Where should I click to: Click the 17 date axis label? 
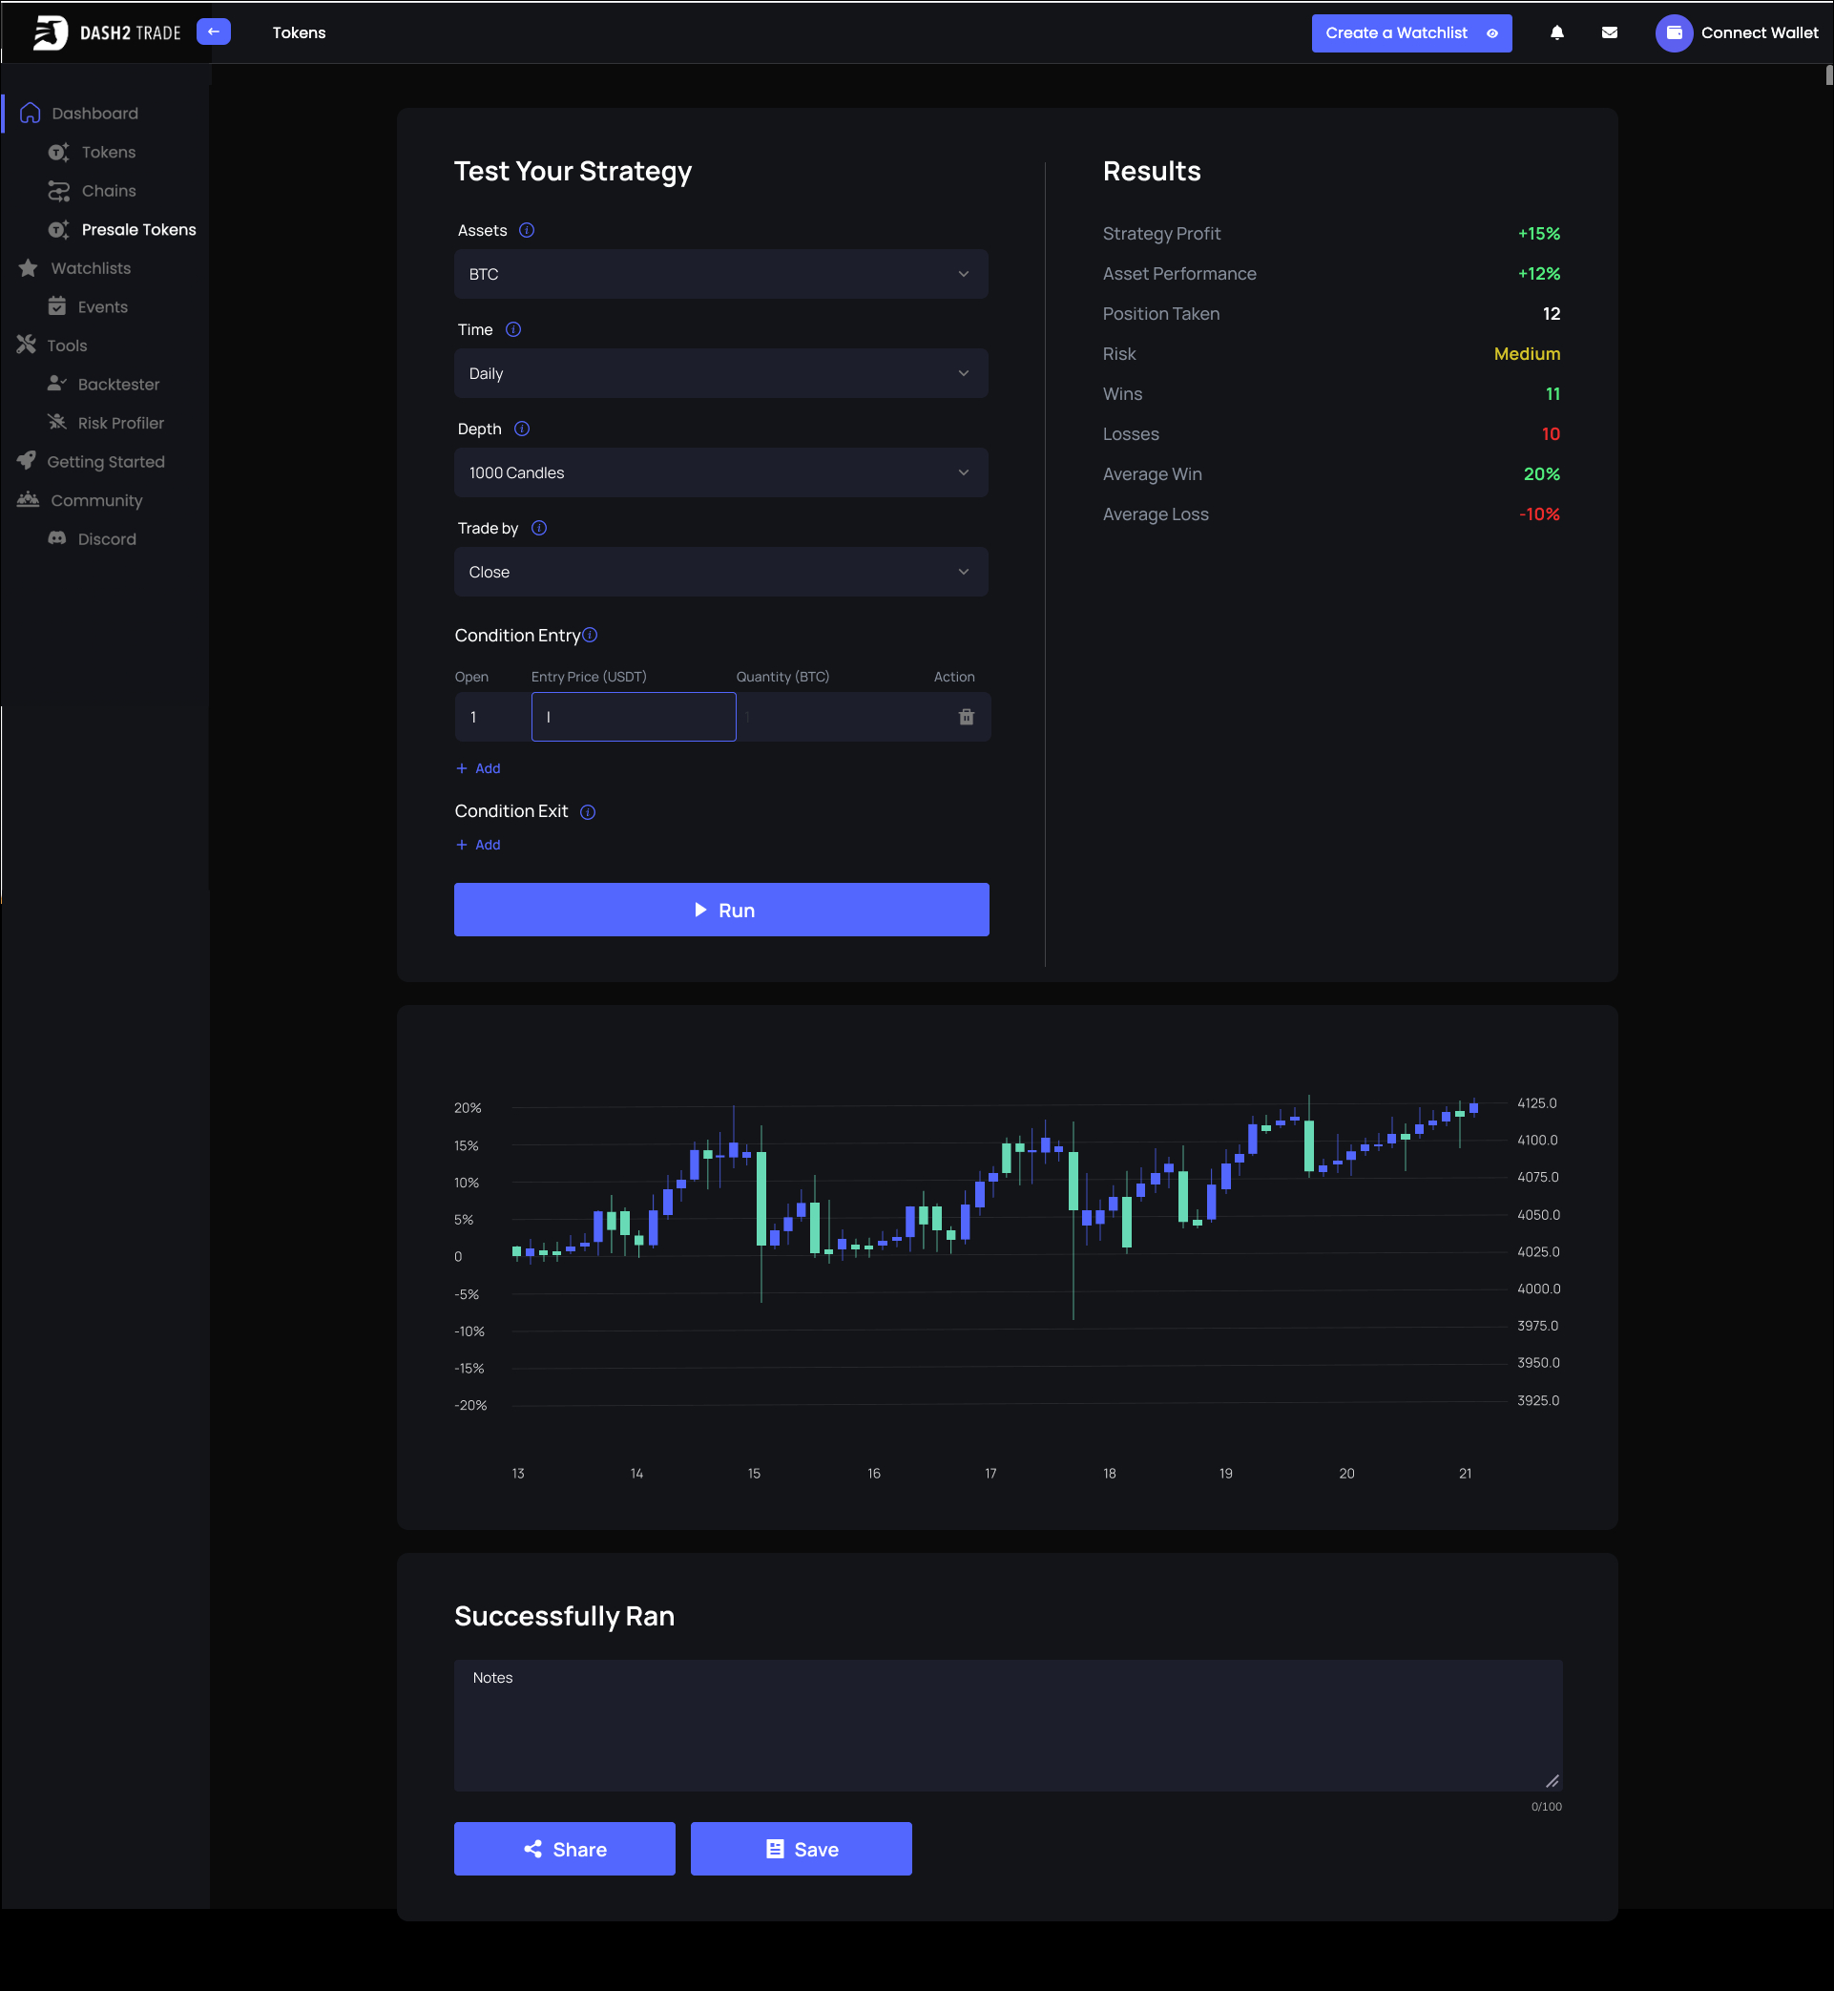(990, 1473)
